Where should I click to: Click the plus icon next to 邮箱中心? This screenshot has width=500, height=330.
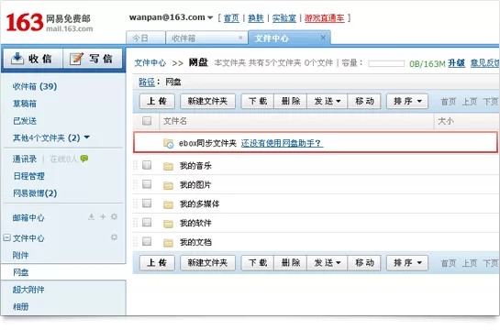pyautogui.click(x=103, y=217)
